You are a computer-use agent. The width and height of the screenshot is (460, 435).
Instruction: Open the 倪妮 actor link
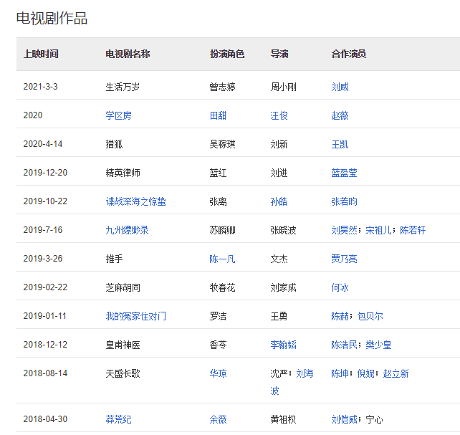(x=365, y=373)
